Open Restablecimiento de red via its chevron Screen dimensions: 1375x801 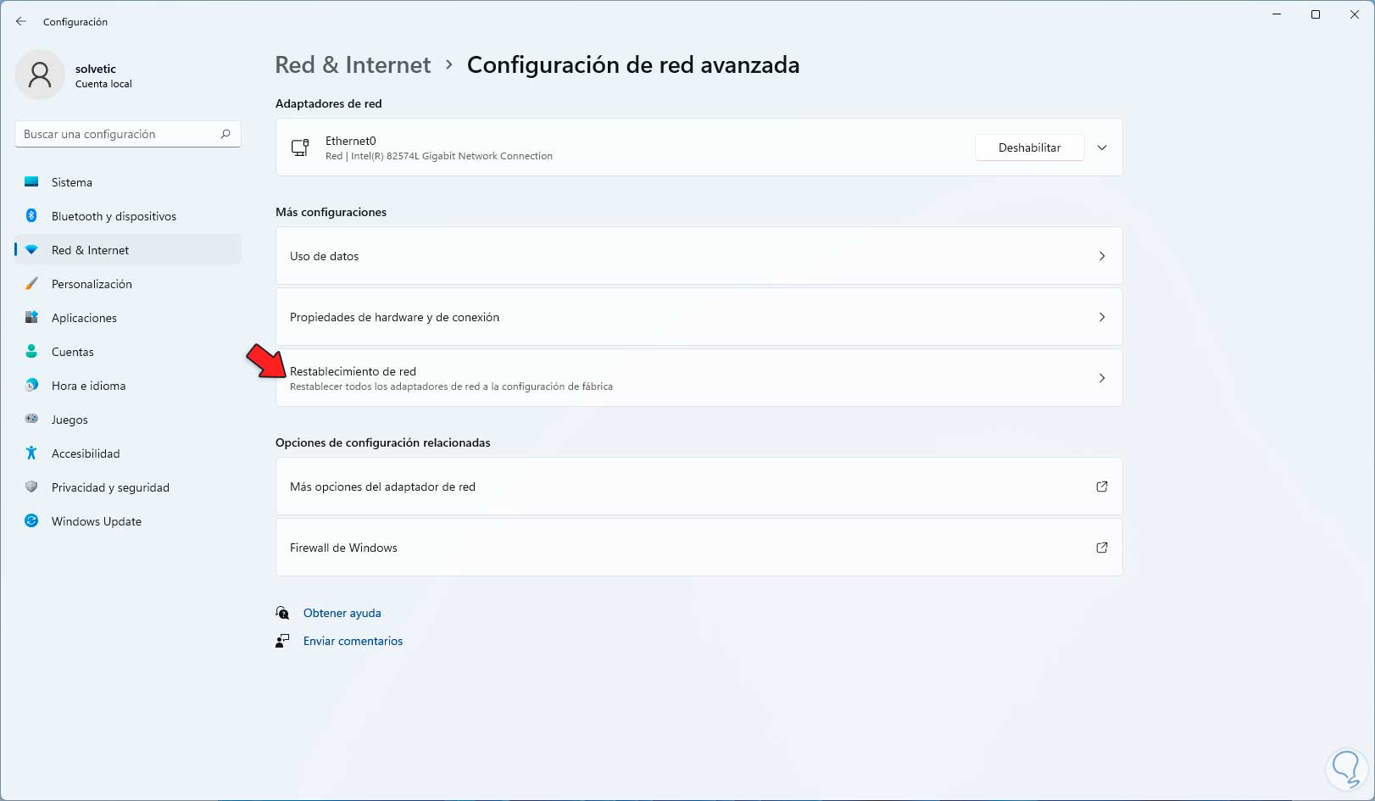tap(1102, 378)
